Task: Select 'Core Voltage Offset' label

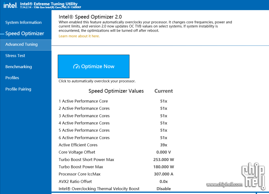Action: (x=77, y=152)
